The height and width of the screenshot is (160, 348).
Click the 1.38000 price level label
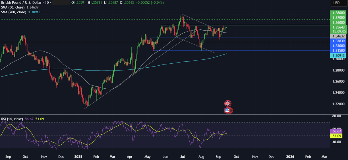click(338, 13)
